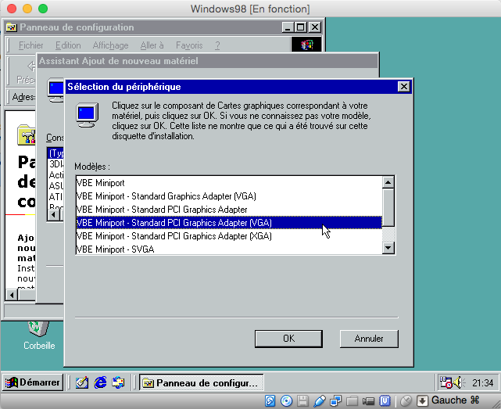Select ATI entry in wizard hardware list
The width and height of the screenshot is (501, 409).
56,196
